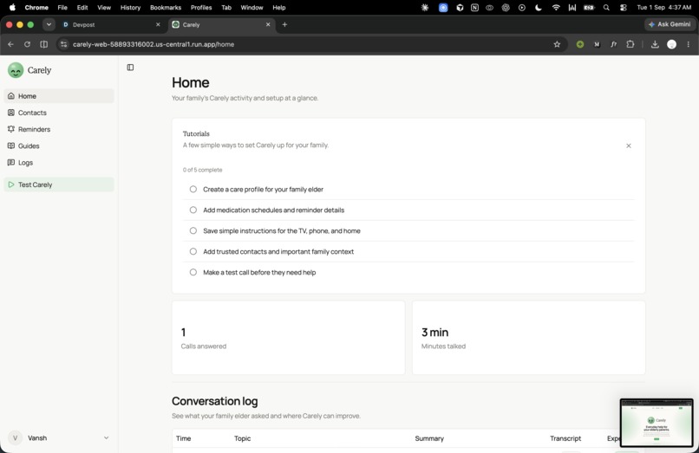Open Wi-Fi status in menu bar
Viewport: 699px width, 453px height.
(x=556, y=7)
